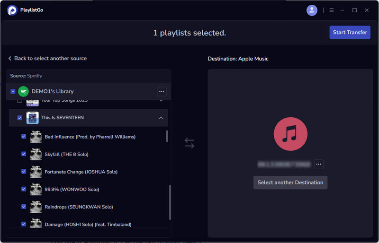Uncheck the This Is SEVENTEEN playlist checkbox
The height and width of the screenshot is (243, 379).
[19, 118]
